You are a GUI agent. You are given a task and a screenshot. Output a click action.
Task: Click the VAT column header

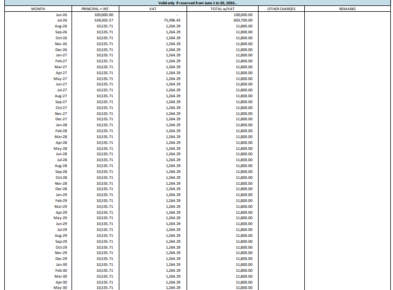tap(153, 9)
